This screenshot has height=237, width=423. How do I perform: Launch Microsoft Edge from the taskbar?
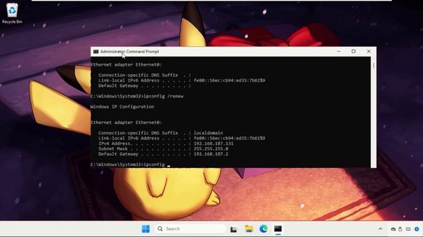(264, 228)
